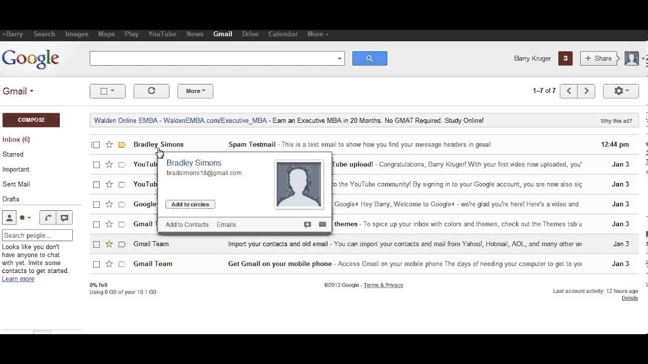
Task: Click the phone call icon in chat panel
Action: coord(48,218)
